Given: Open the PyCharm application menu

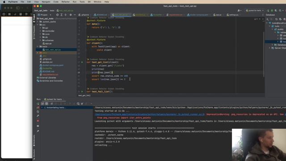Looking at the screenshot, I should (13, 2).
